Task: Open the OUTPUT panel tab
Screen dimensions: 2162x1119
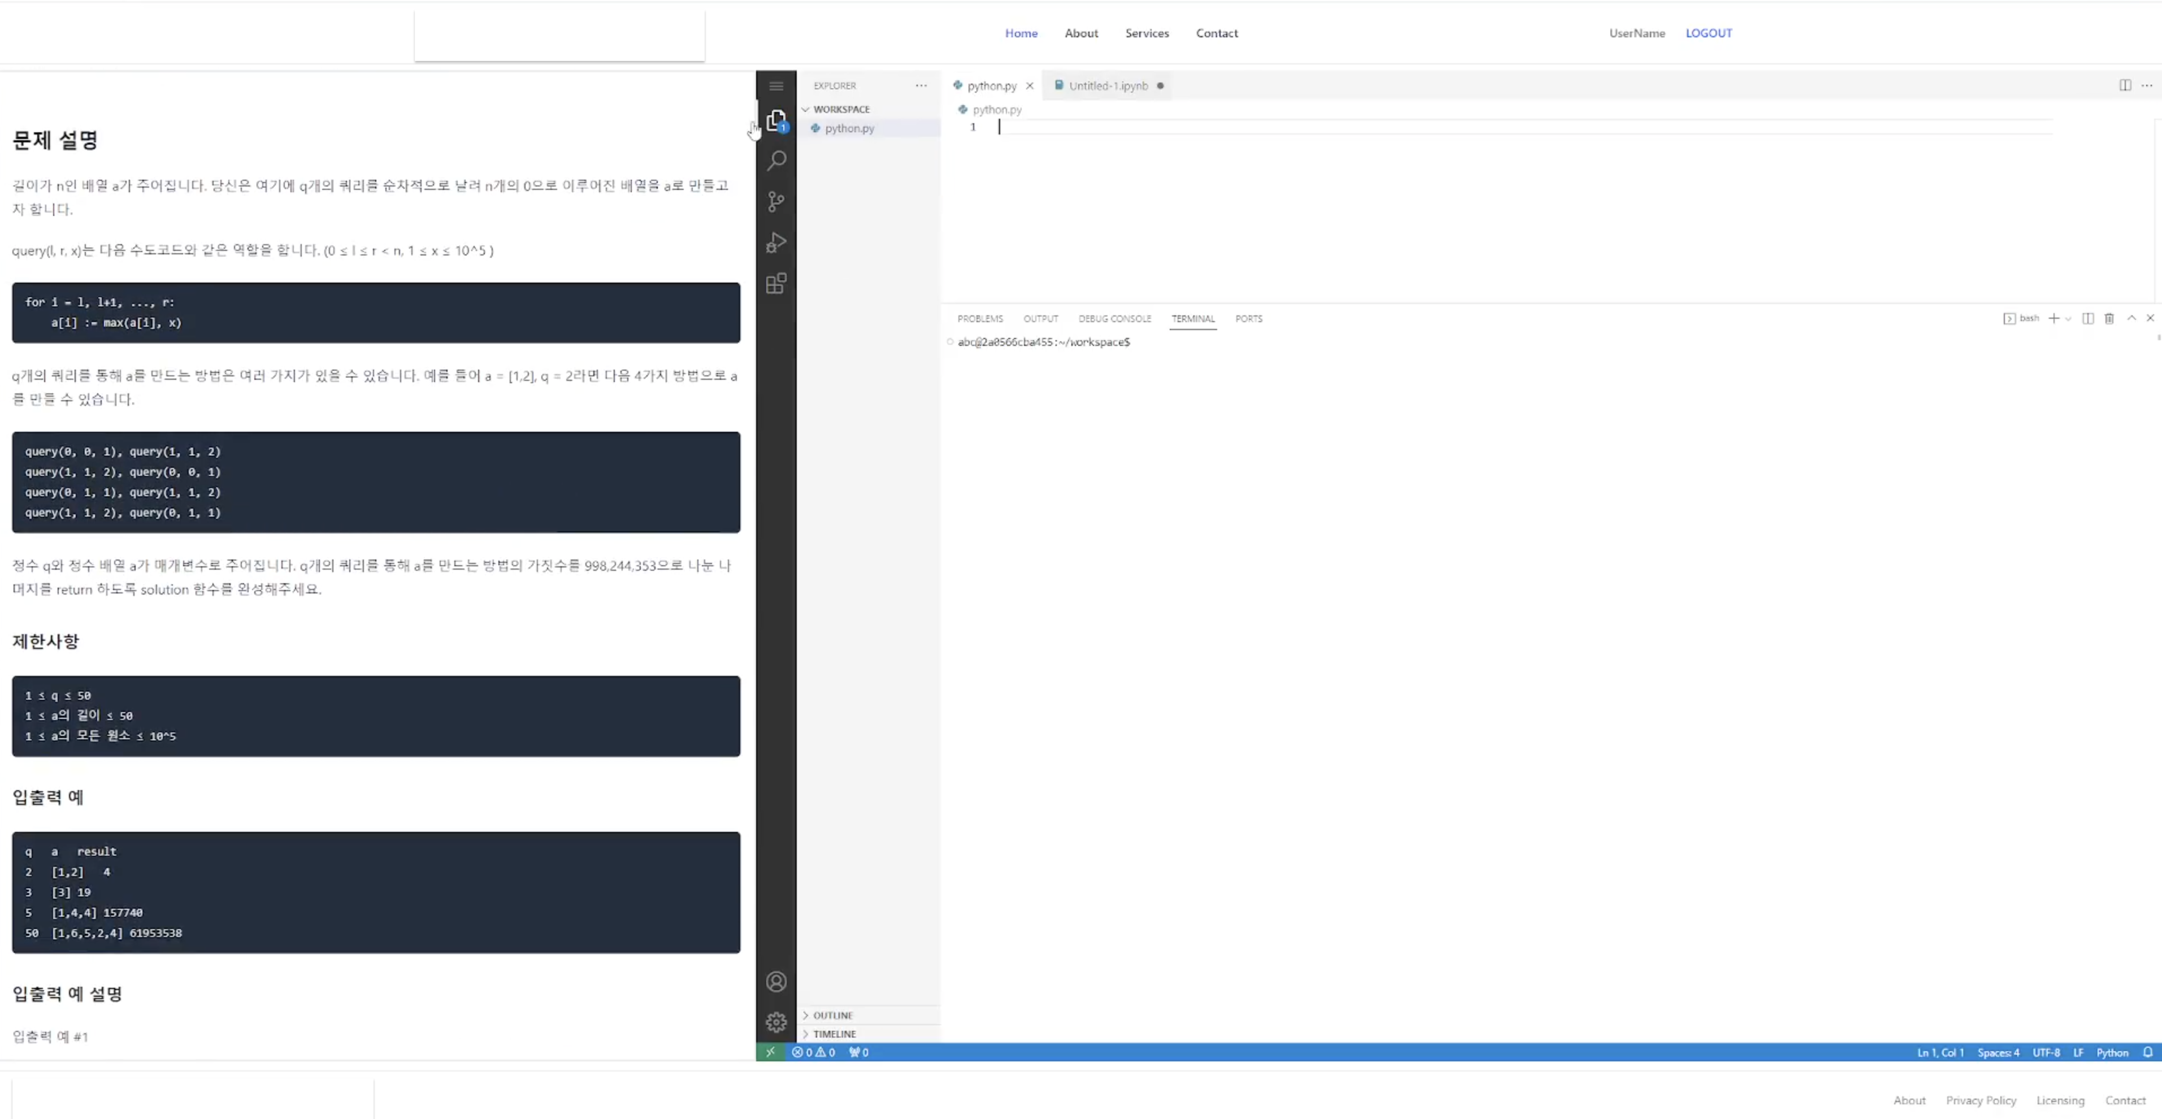Action: tap(1040, 319)
